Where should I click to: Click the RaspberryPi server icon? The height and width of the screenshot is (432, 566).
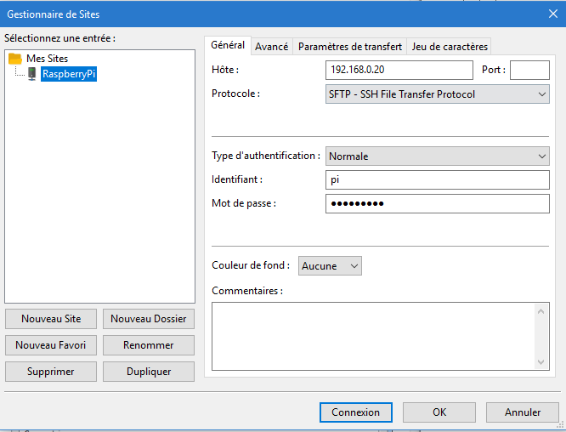pos(31,74)
